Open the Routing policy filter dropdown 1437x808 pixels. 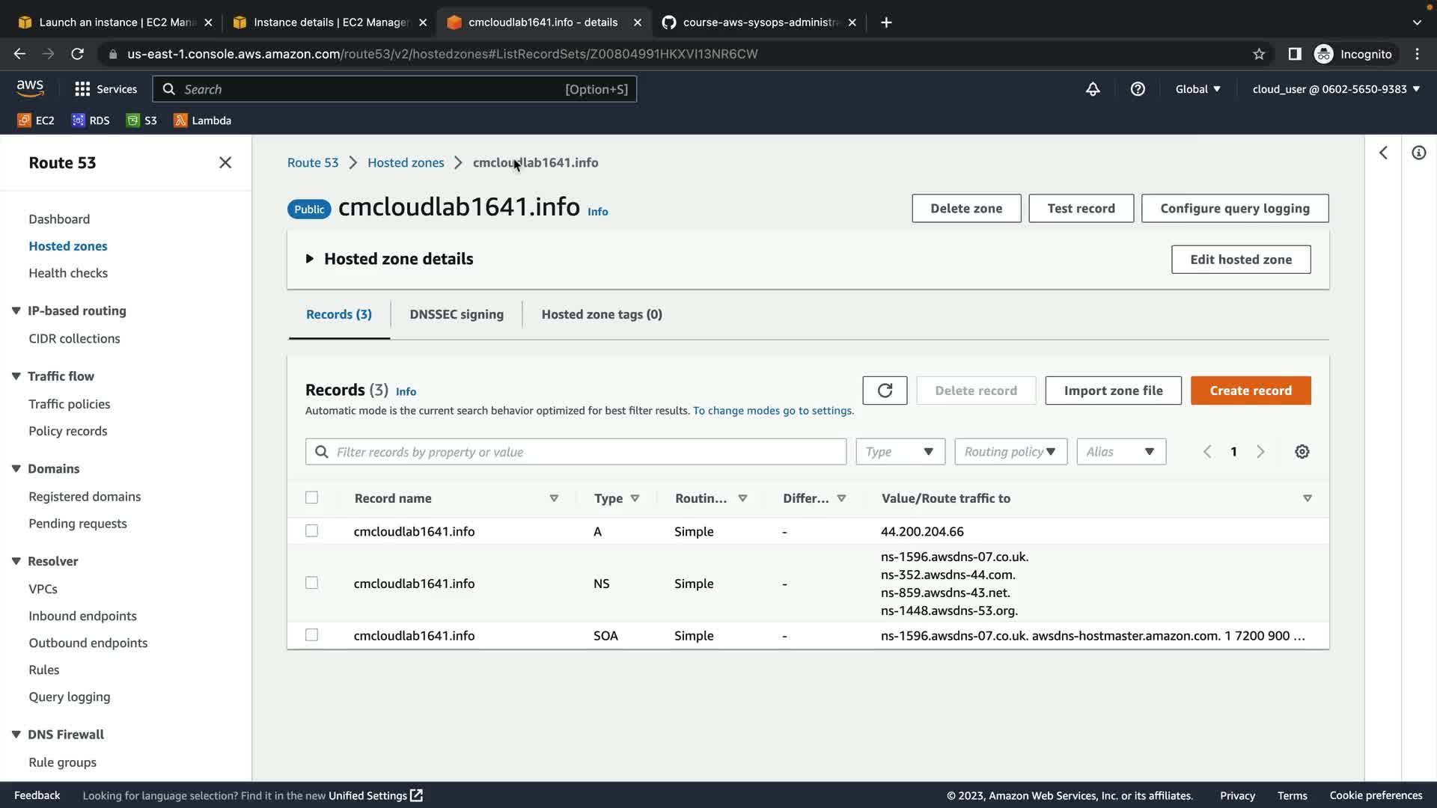point(1010,452)
